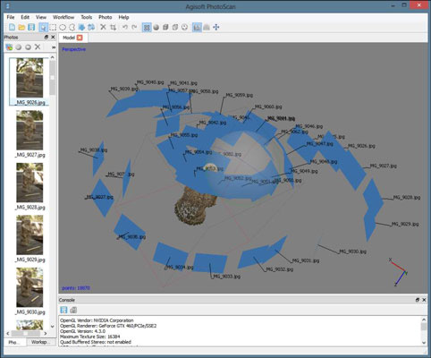The width and height of the screenshot is (431, 358).
Task: Open the File menu
Action: pyautogui.click(x=11, y=17)
